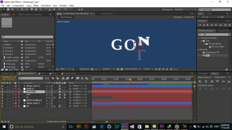Switch to Effect Controls: Controller tab
Screen dimensions: 232x130
pos(30,14)
